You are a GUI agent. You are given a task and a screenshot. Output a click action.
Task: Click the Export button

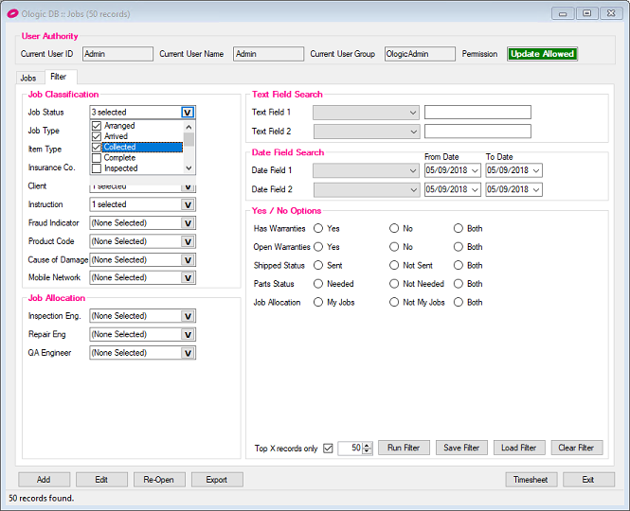coord(217,480)
